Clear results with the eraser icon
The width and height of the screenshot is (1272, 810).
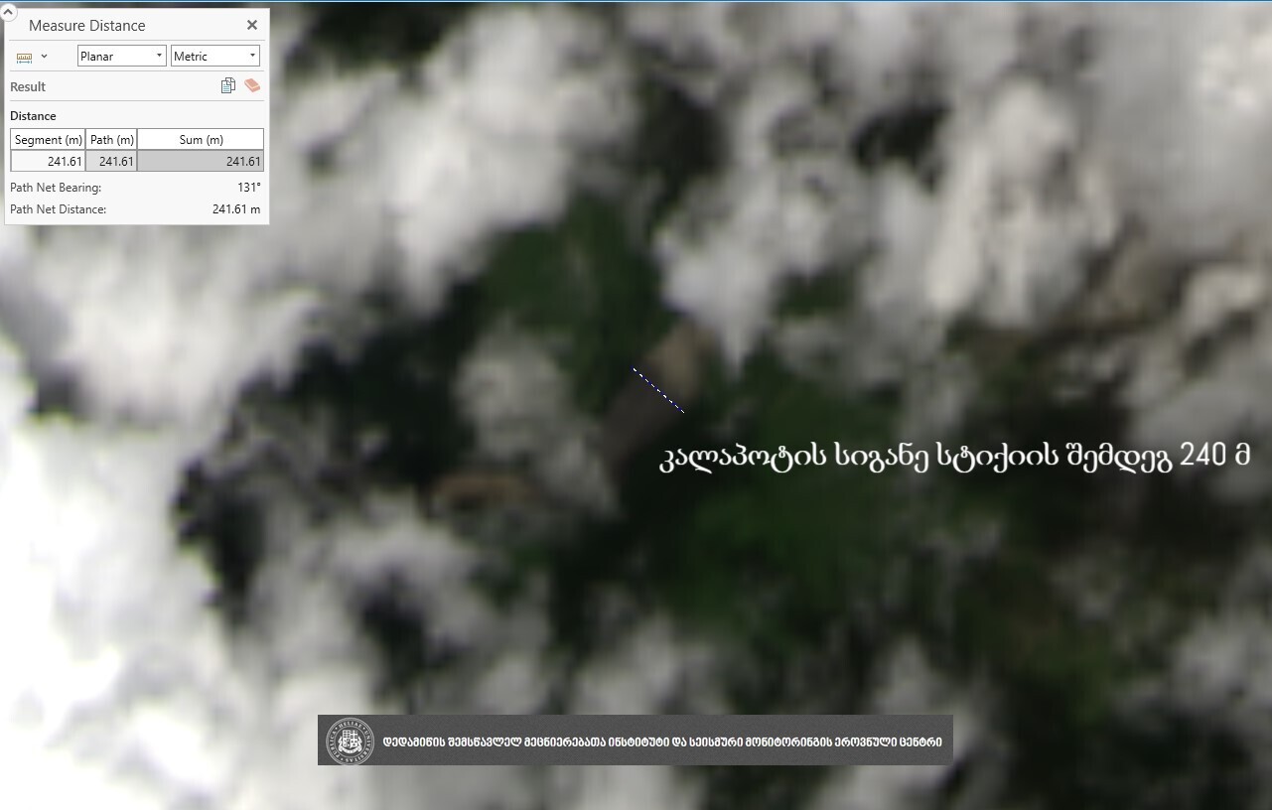[x=252, y=86]
